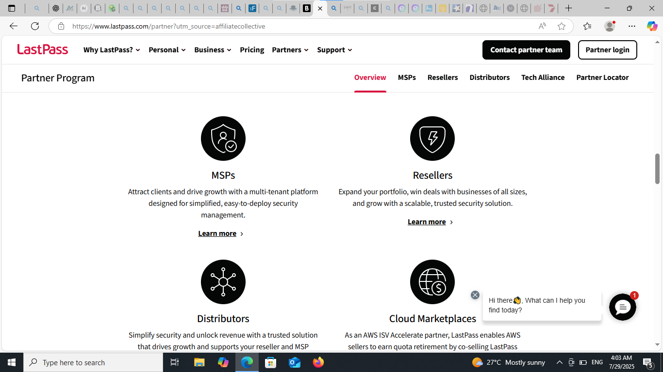Click the Distributors network hub icon

[223, 282]
